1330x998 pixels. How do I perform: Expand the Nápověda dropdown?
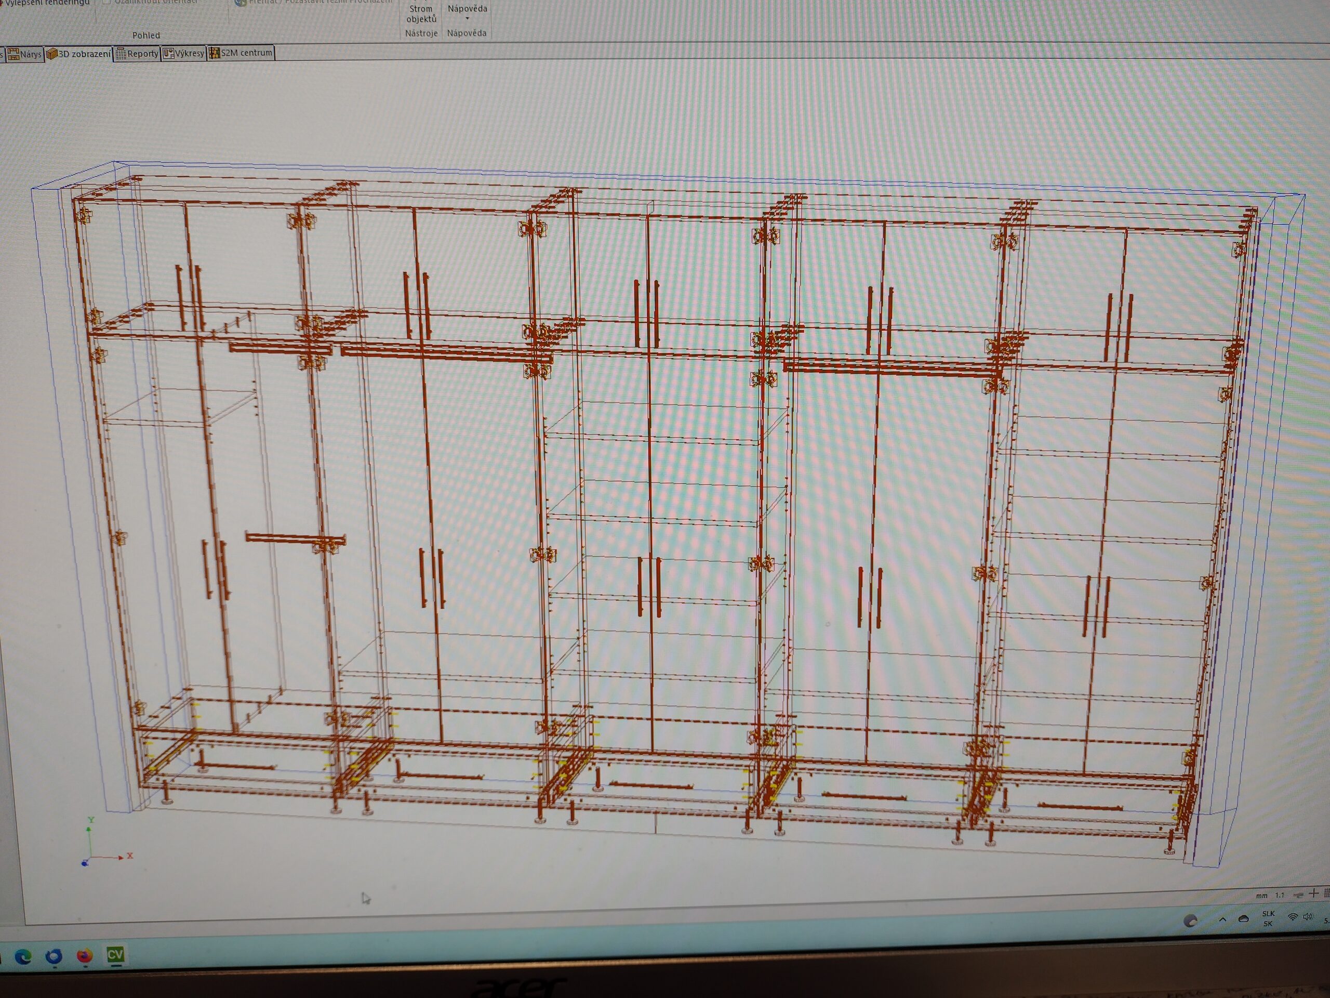point(467,12)
